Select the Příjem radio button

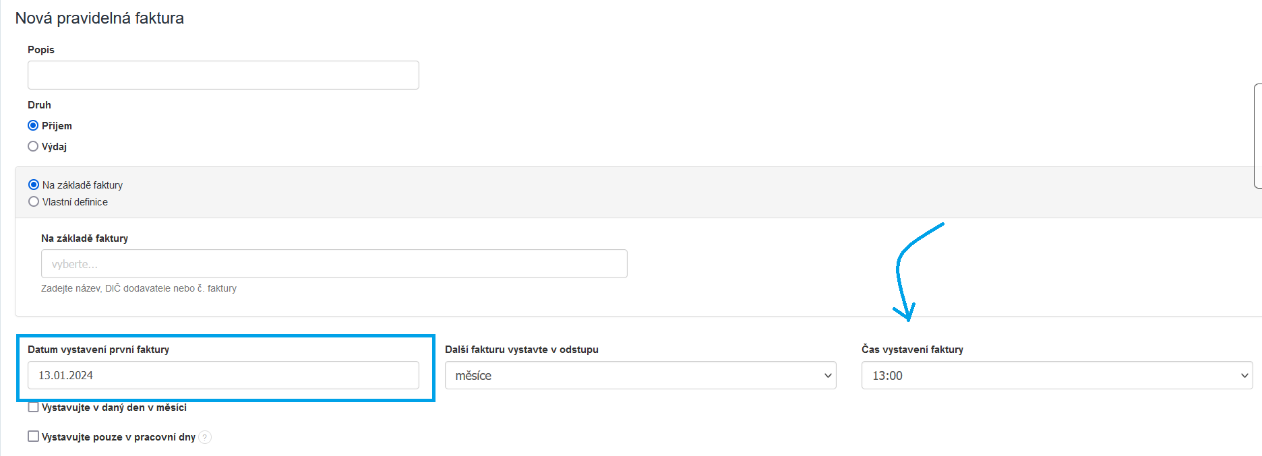[33, 126]
